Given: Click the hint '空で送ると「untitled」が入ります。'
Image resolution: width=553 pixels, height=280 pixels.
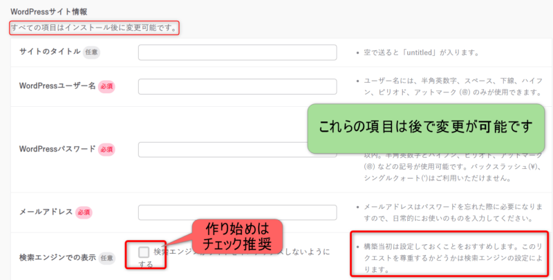Looking at the screenshot, I should click(422, 53).
